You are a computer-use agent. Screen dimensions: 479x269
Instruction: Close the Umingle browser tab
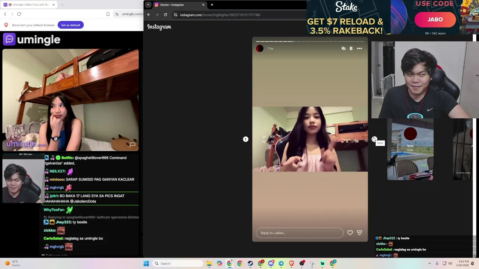54,5
